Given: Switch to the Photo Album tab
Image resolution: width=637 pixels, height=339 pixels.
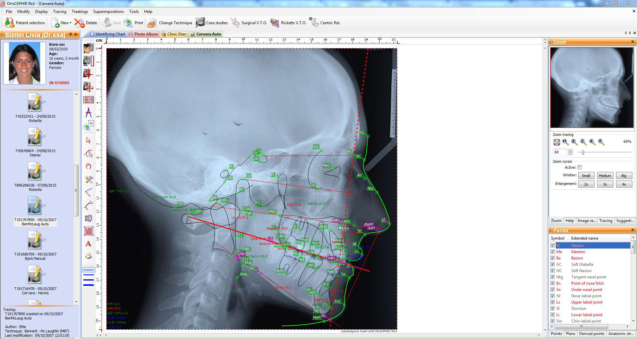Looking at the screenshot, I should (x=143, y=34).
